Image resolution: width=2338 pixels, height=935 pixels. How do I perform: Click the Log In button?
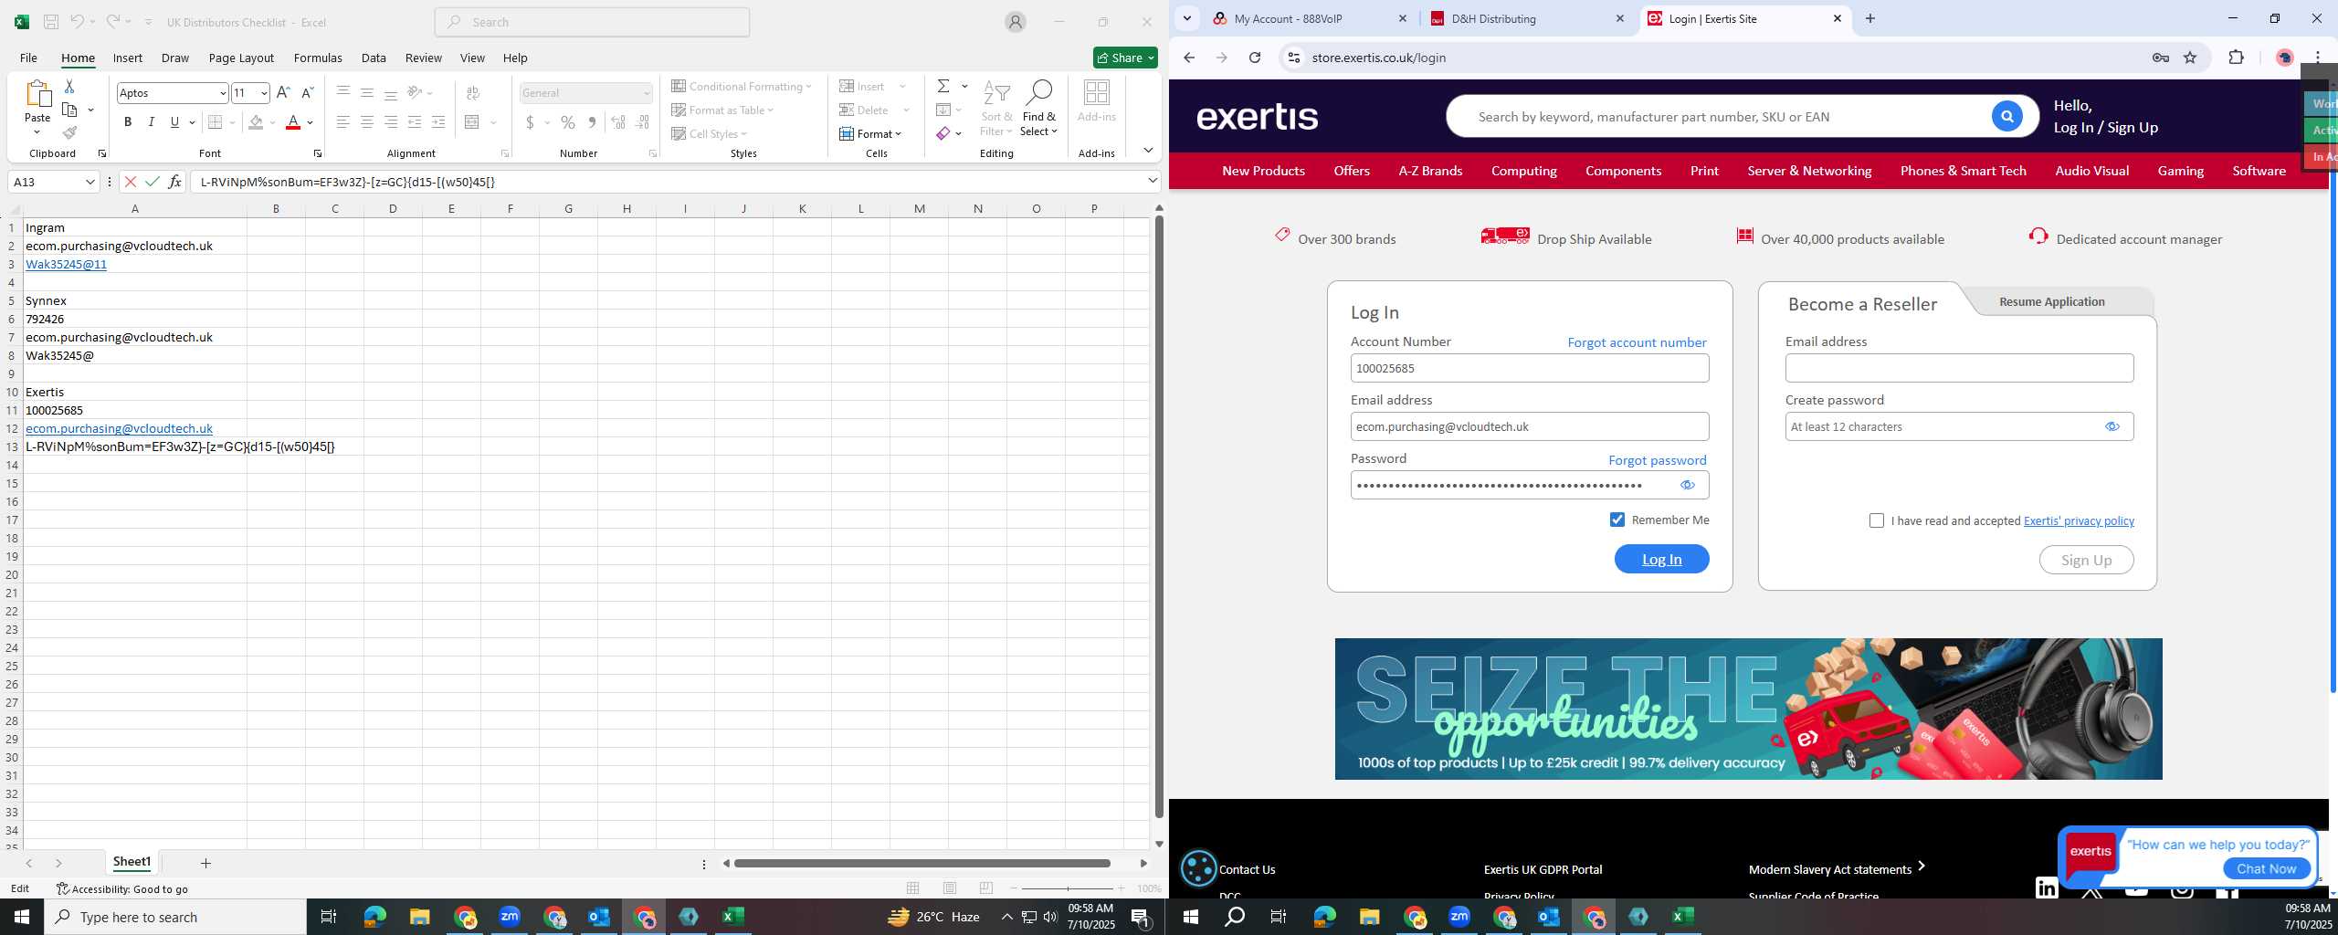1661,559
